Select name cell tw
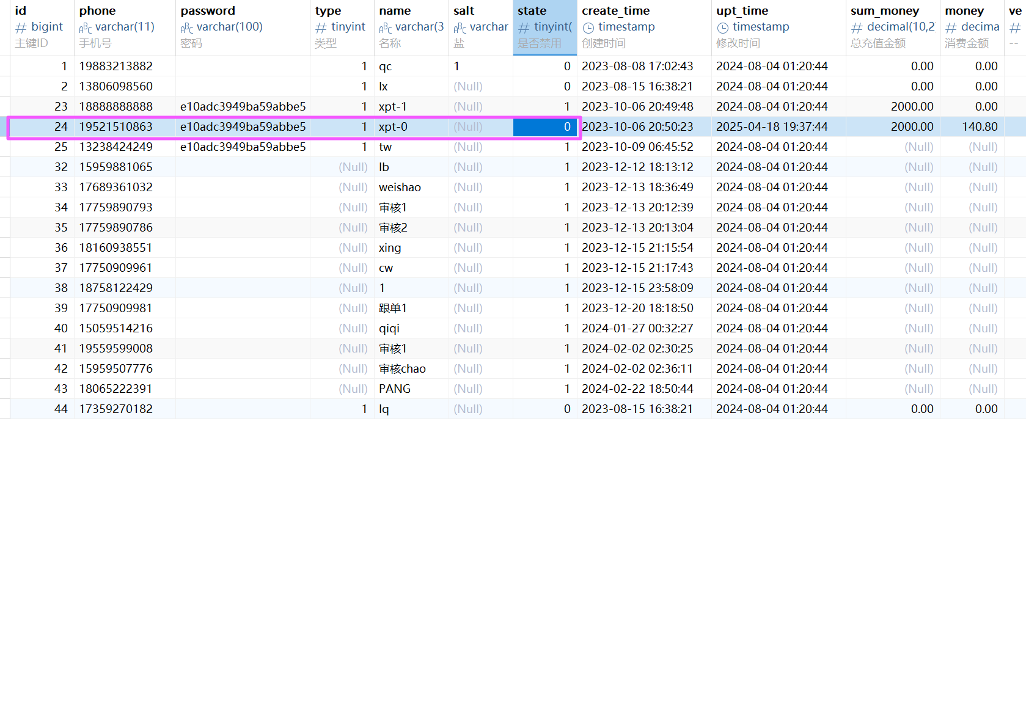1026x727 pixels. tap(411, 147)
